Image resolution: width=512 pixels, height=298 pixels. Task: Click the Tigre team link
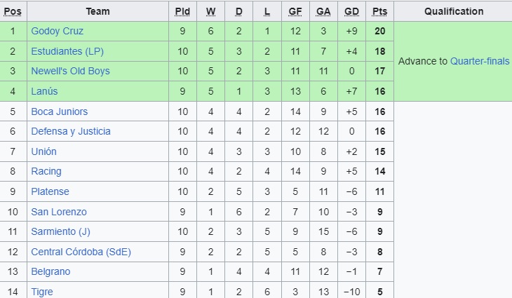[x=42, y=292]
